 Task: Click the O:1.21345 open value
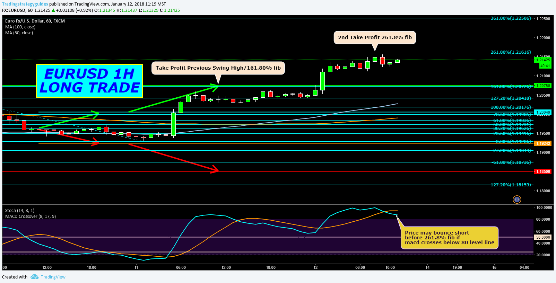click(105, 10)
